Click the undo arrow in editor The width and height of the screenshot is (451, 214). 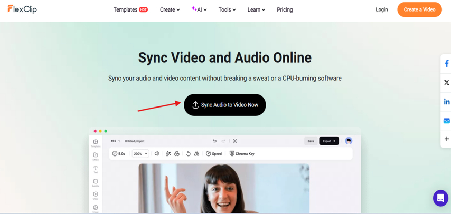click(x=214, y=141)
